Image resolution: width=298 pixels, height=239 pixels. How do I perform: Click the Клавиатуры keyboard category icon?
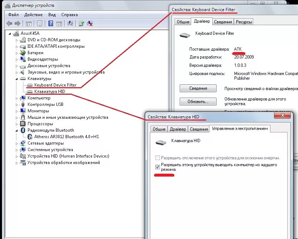coord(23,79)
